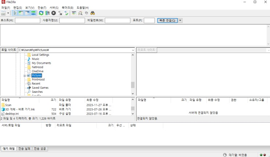The image size is (270, 157).
Task: Toggle remote directory tree display
Action: 27,13
